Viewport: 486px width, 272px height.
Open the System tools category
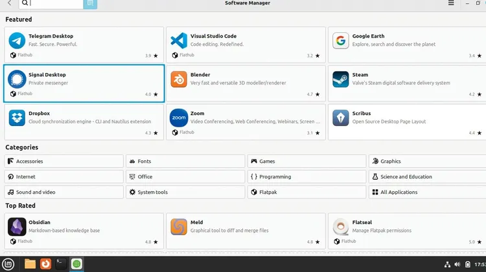pyautogui.click(x=185, y=192)
